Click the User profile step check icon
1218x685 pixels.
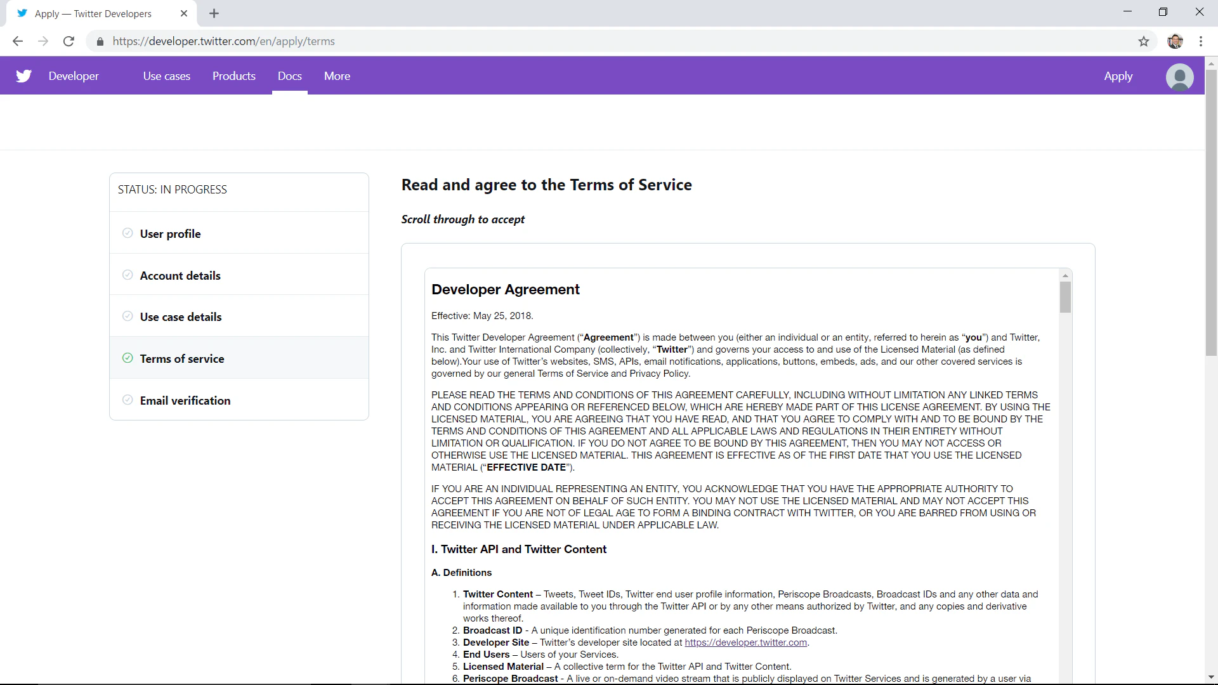[x=128, y=233]
